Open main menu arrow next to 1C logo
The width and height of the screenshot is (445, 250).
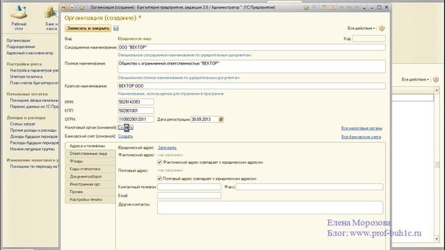pyautogui.click(x=72, y=8)
